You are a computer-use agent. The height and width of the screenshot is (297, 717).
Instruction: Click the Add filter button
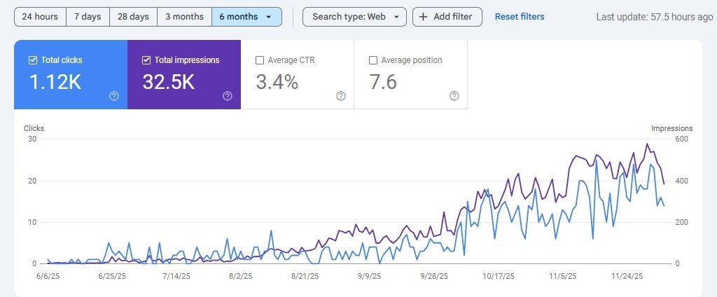447,17
